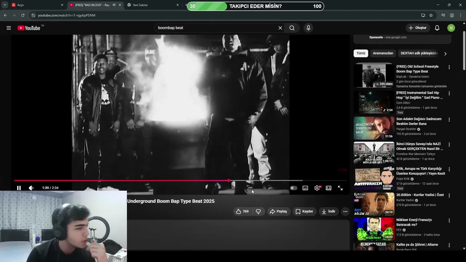Click in the boombap beat search field
The image size is (466, 262).
point(217,28)
